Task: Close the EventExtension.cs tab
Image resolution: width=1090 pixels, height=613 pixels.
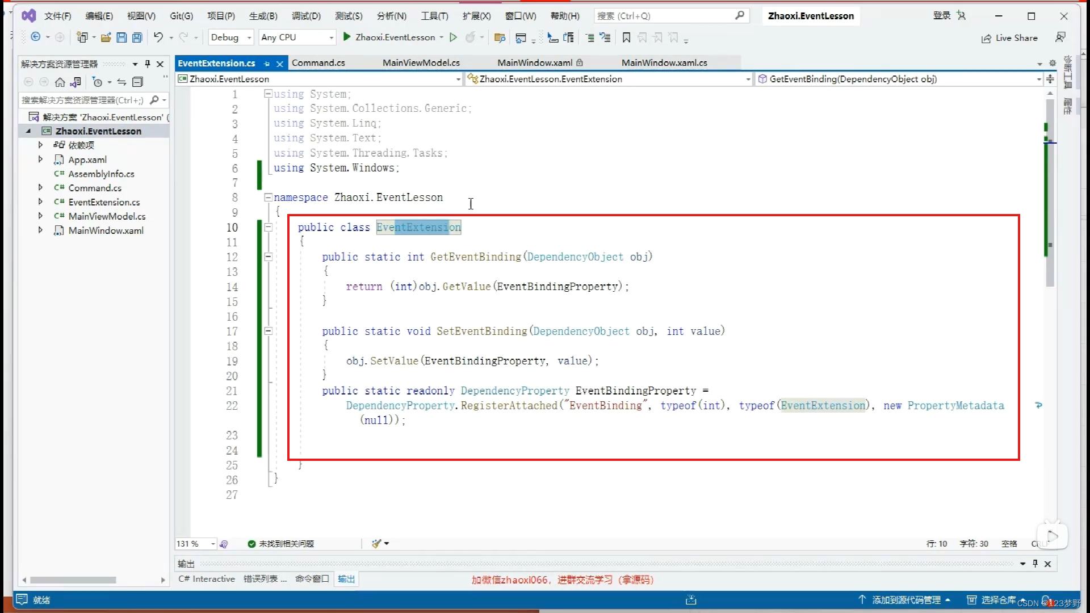Action: [x=279, y=64]
